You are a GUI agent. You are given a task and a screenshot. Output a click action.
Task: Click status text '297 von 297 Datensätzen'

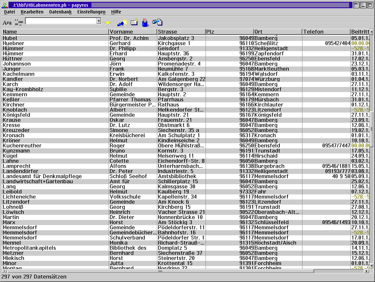click(x=34, y=277)
